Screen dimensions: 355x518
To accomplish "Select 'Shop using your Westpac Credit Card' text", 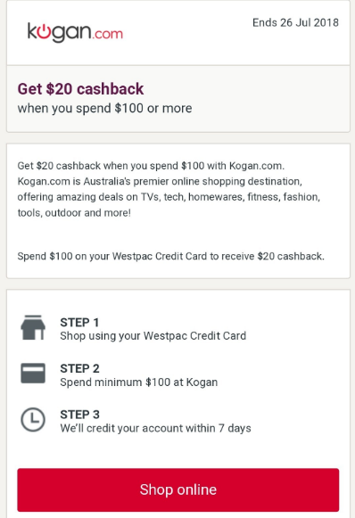I will point(153,336).
